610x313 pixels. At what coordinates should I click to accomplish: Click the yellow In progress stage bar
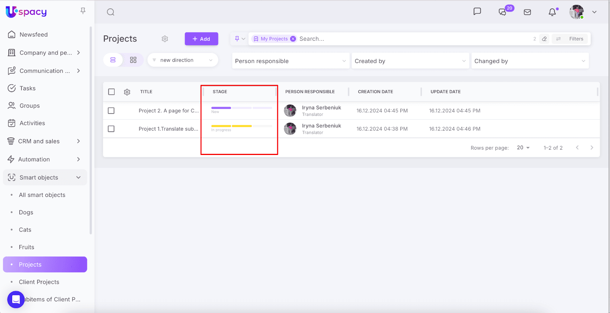click(x=231, y=126)
